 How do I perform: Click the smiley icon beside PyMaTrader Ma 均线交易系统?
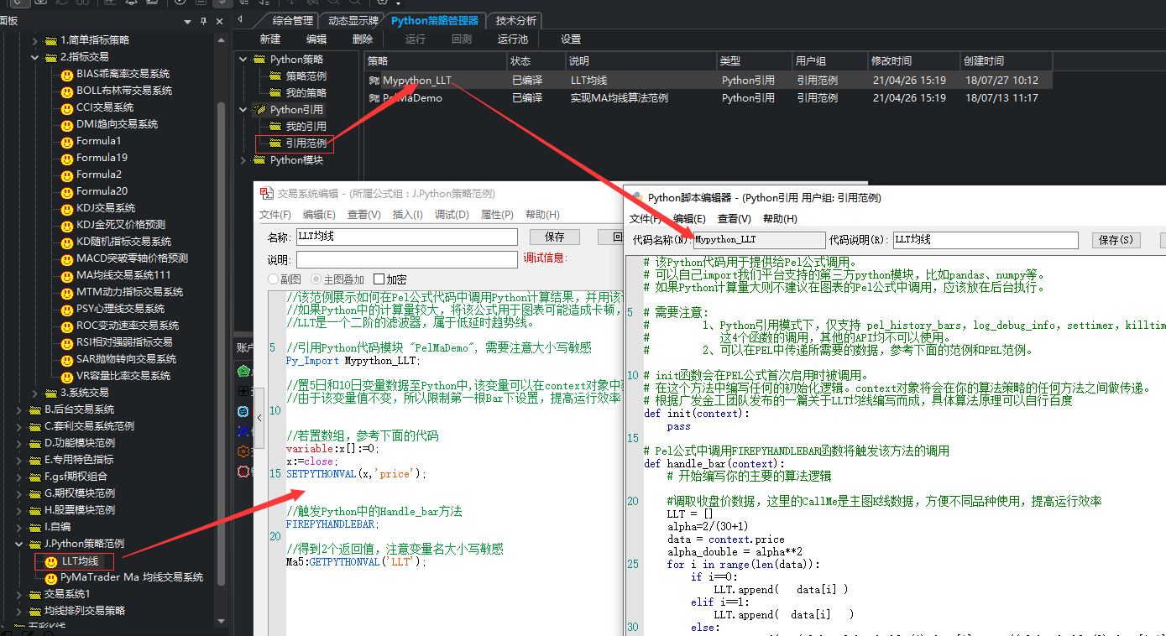point(51,578)
